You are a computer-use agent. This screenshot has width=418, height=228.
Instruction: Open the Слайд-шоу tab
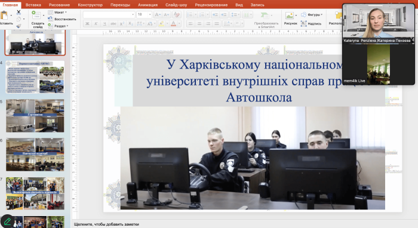[x=176, y=5]
